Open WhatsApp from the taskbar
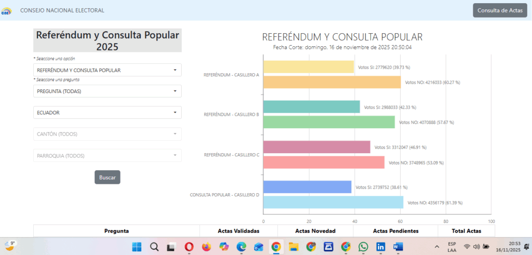This screenshot has width=532, height=255. [363, 247]
